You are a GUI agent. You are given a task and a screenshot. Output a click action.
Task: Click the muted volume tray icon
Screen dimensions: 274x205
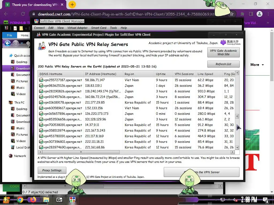[235, 200]
